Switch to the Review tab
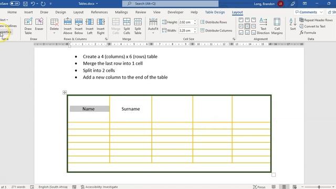The width and height of the screenshot is (336, 189). tap(141, 12)
